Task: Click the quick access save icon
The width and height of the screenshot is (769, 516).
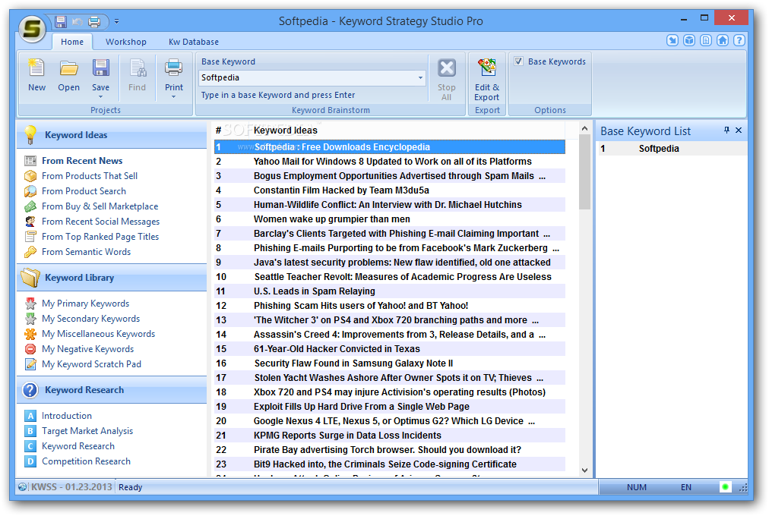Action: point(61,21)
